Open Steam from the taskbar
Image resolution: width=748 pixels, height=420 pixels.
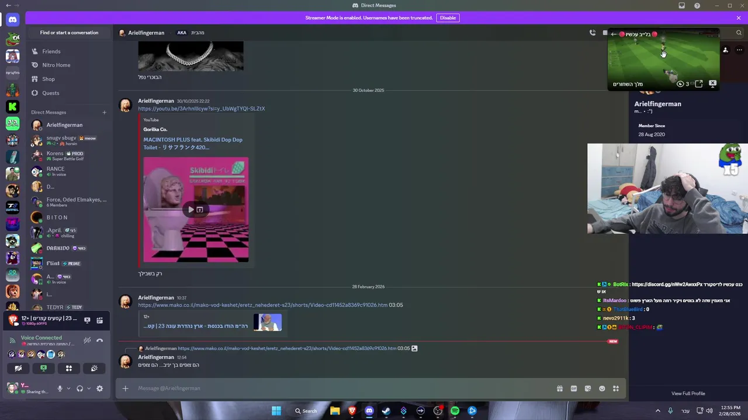click(386, 411)
